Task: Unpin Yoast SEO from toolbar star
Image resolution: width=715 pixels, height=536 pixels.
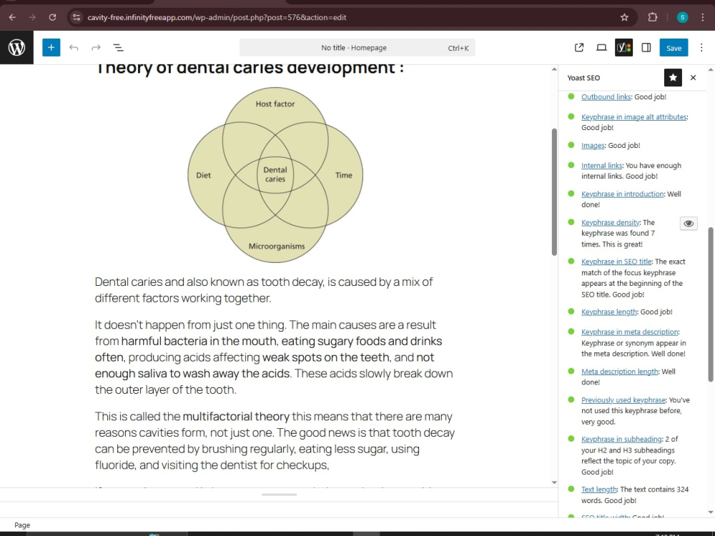Action: (673, 77)
